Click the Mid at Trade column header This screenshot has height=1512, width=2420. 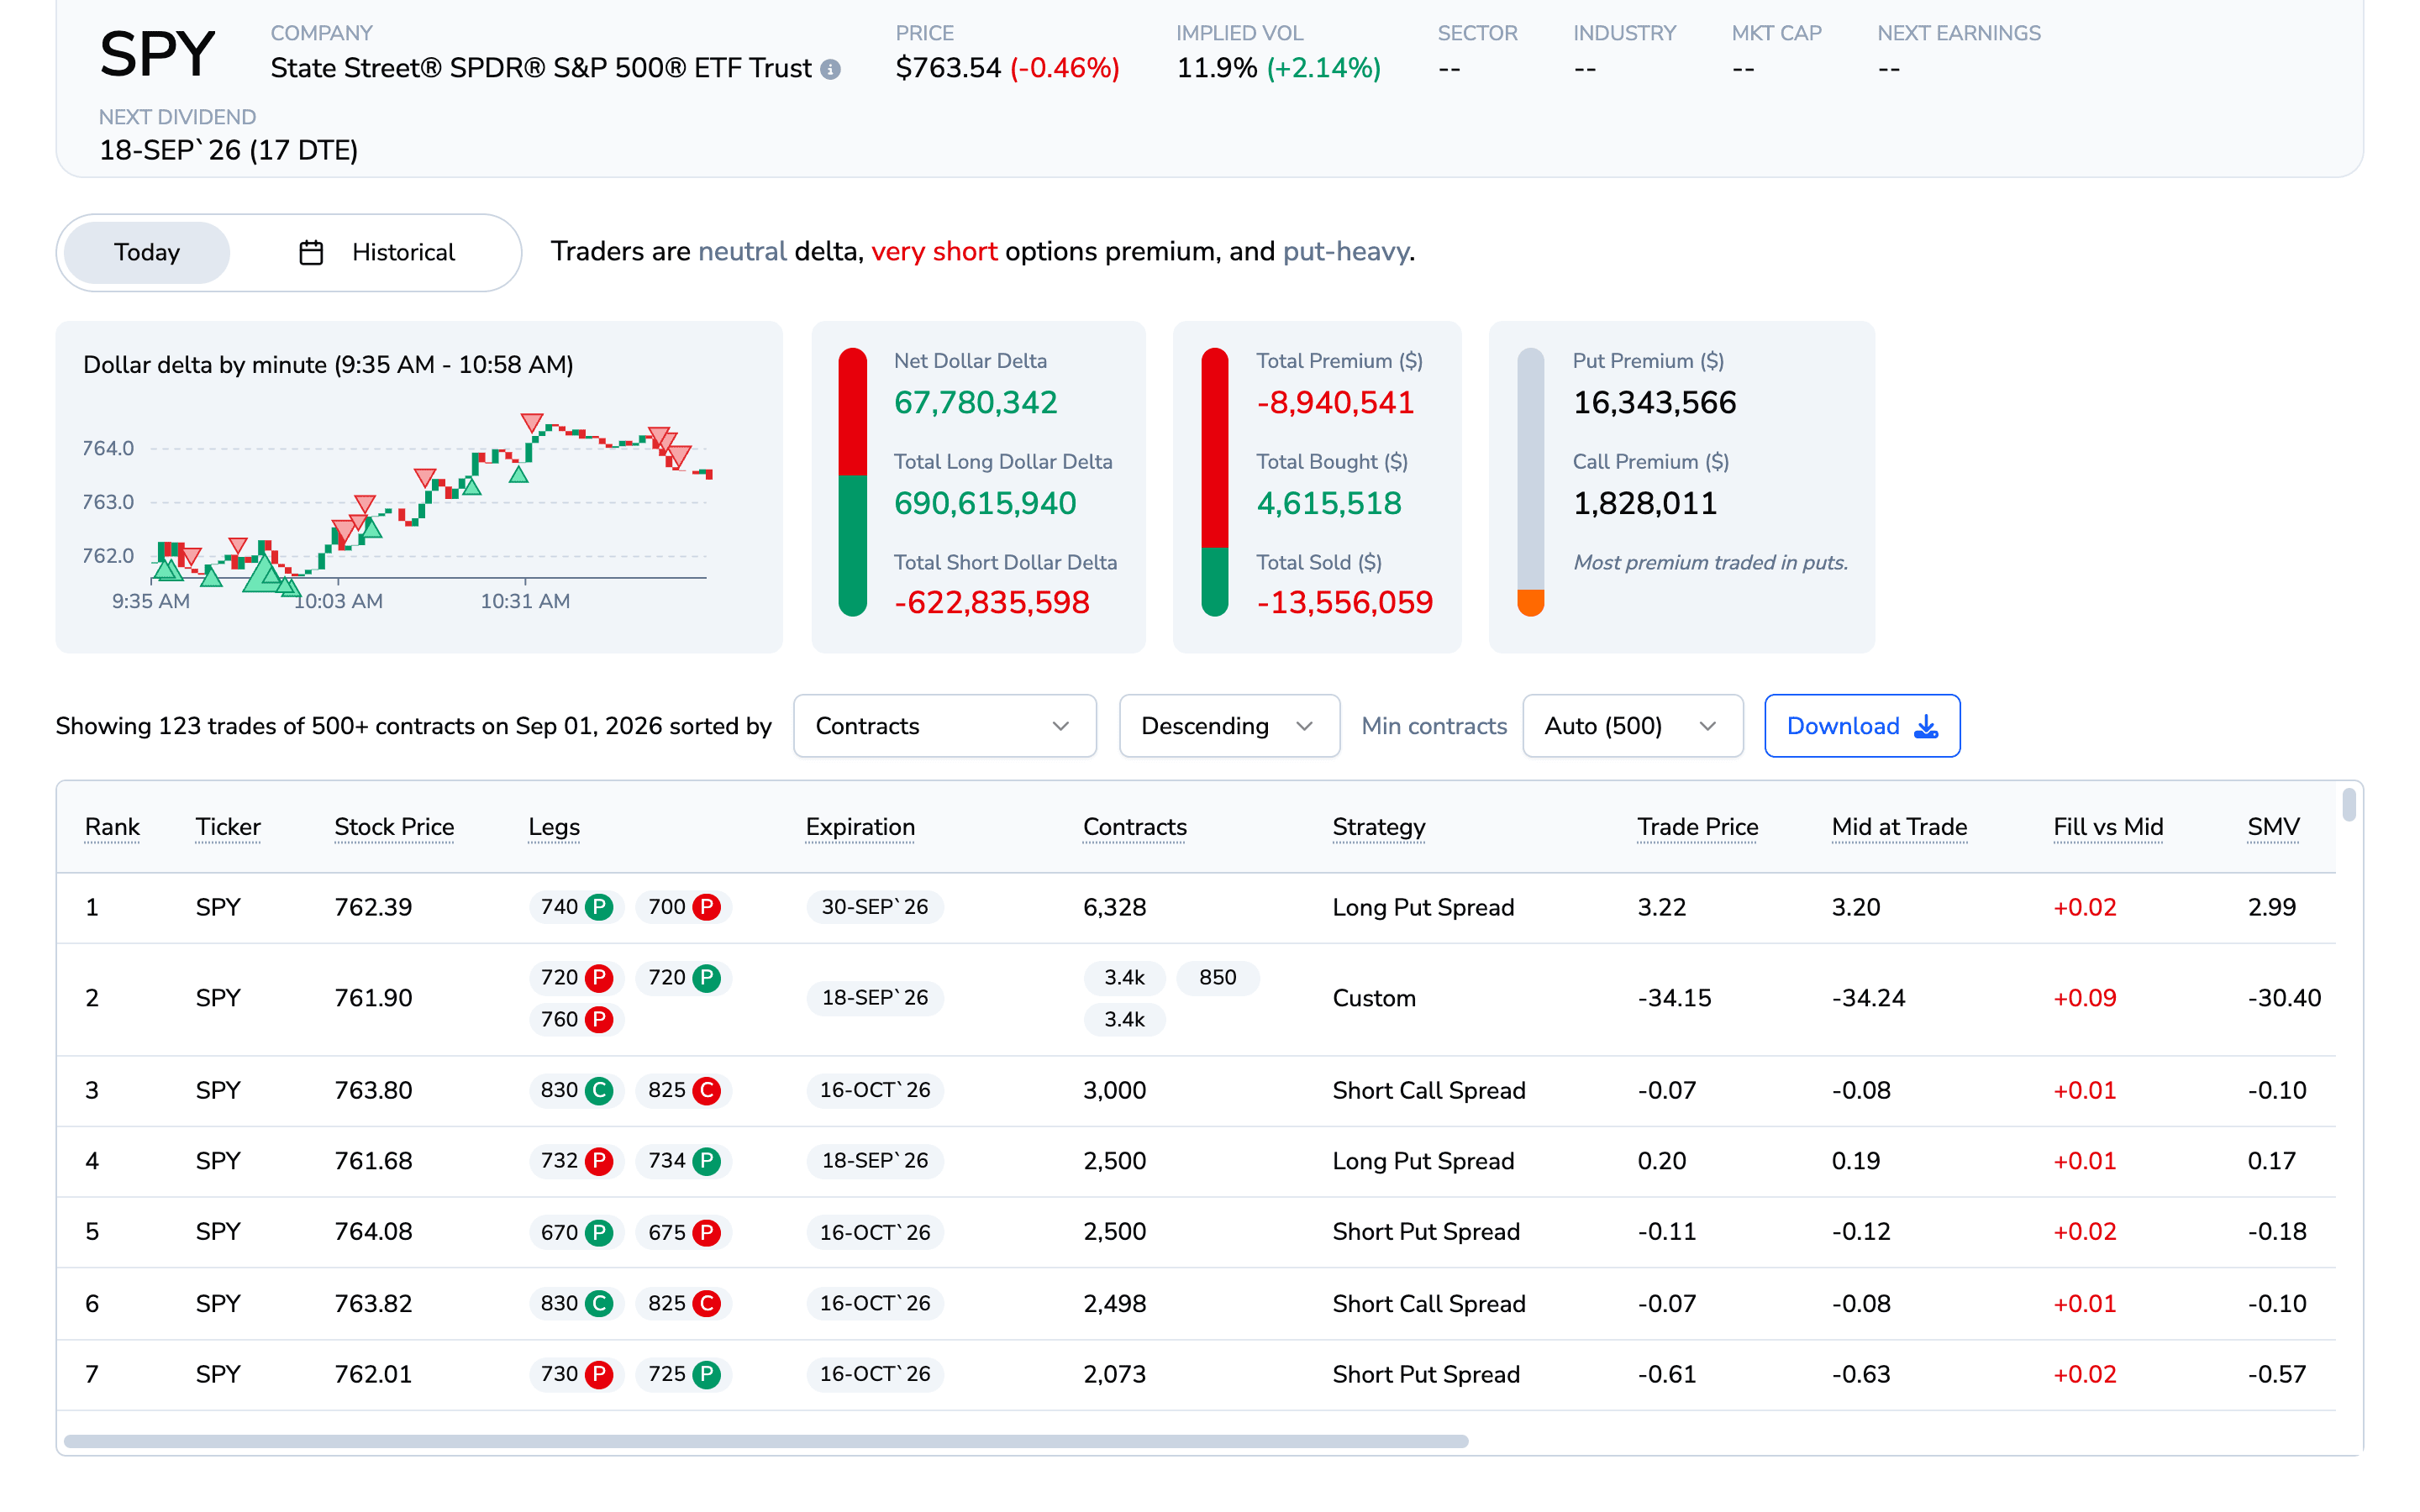(1899, 827)
